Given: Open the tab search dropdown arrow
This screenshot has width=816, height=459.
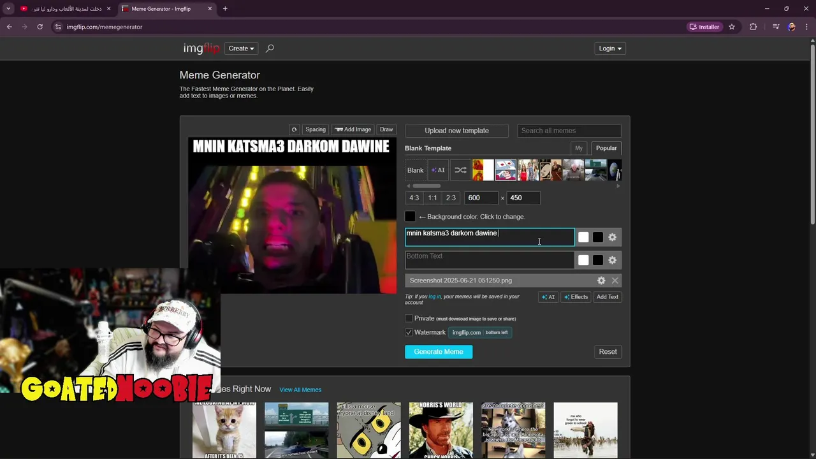Looking at the screenshot, I should [x=8, y=9].
